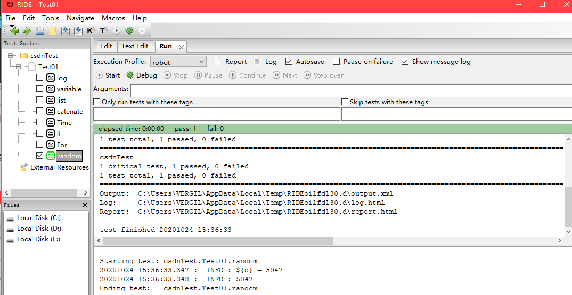Click the Debug button in Run tab

142,75
